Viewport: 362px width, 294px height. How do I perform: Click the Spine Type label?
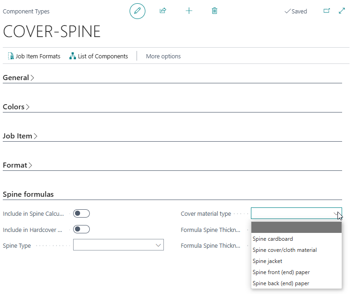17,245
